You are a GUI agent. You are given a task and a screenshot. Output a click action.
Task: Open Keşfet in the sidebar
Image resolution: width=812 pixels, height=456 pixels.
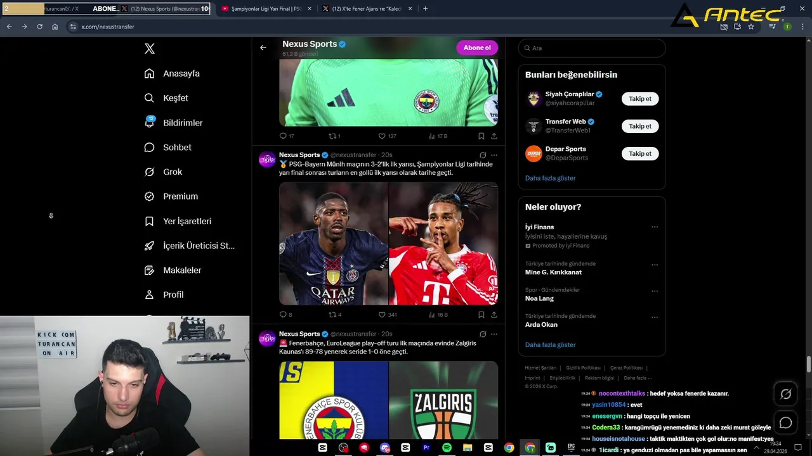166,98
